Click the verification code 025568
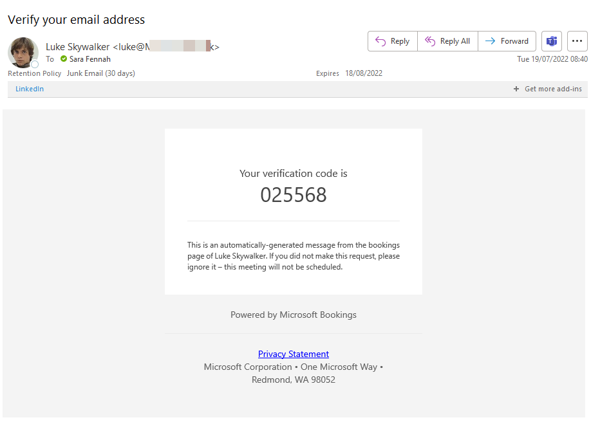The height and width of the screenshot is (431, 600). coord(294,195)
